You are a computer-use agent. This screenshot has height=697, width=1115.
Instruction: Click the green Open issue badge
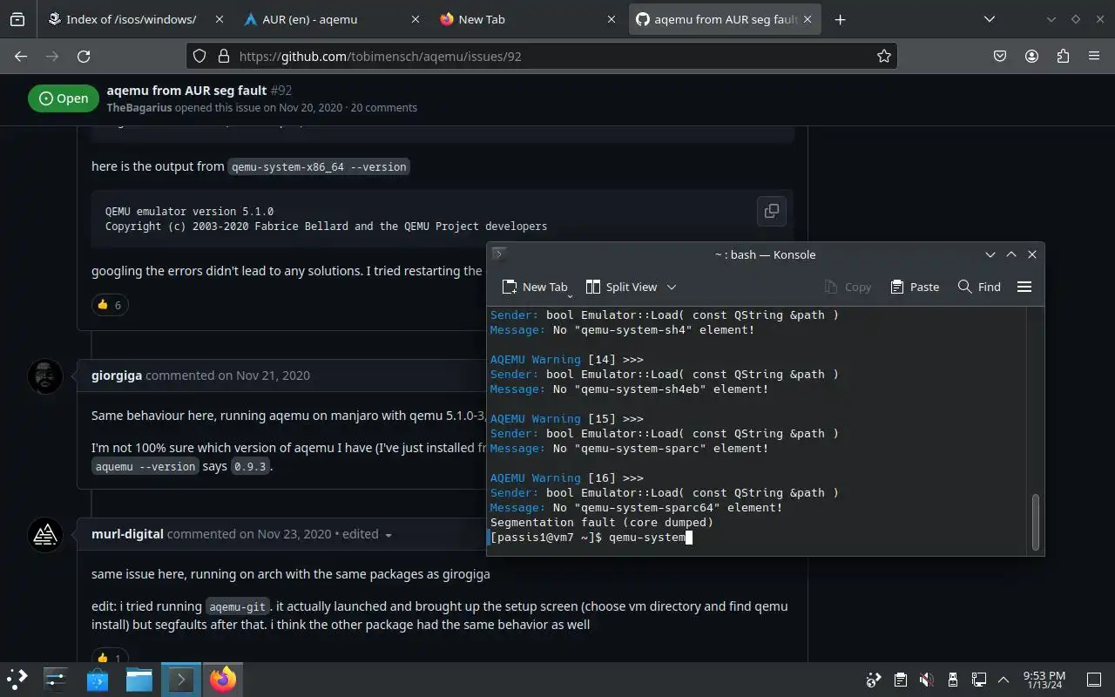pos(64,98)
